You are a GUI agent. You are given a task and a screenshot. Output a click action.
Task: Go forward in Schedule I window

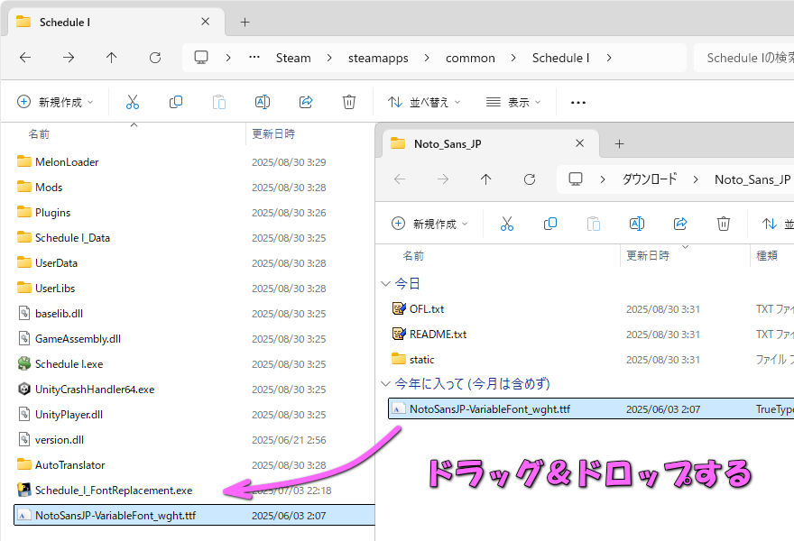pos(69,58)
